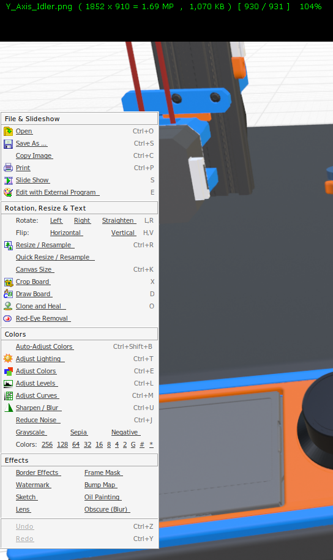This screenshot has height=560, width=333.
Task: Reduce colors to 256
Action: point(47,445)
